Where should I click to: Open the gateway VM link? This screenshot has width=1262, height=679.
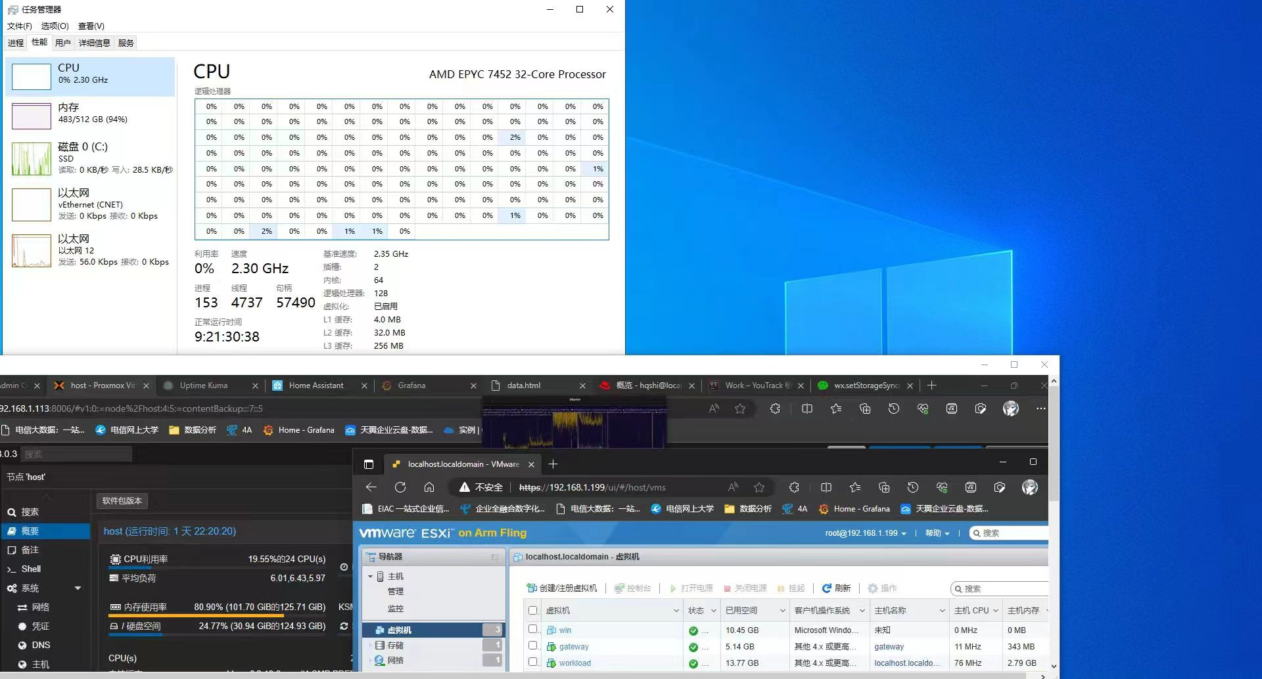(574, 647)
